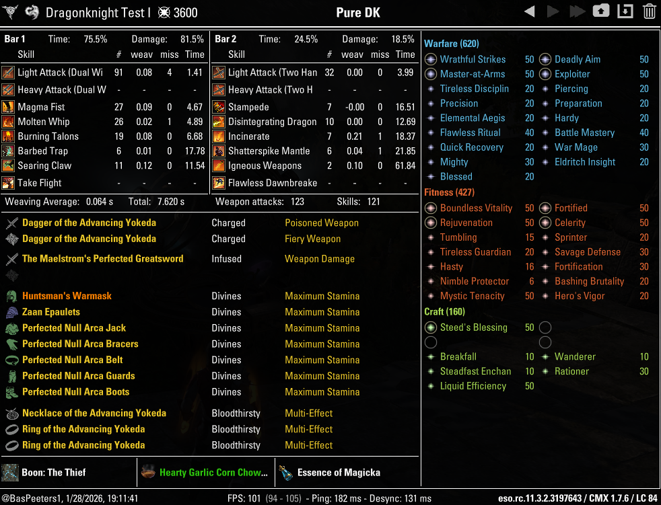This screenshot has width=661, height=505.
Task: Click the load log download icon
Action: pyautogui.click(x=625, y=11)
